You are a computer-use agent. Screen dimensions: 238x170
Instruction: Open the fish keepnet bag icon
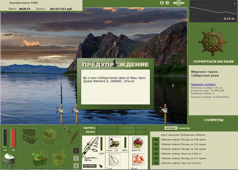50,136
